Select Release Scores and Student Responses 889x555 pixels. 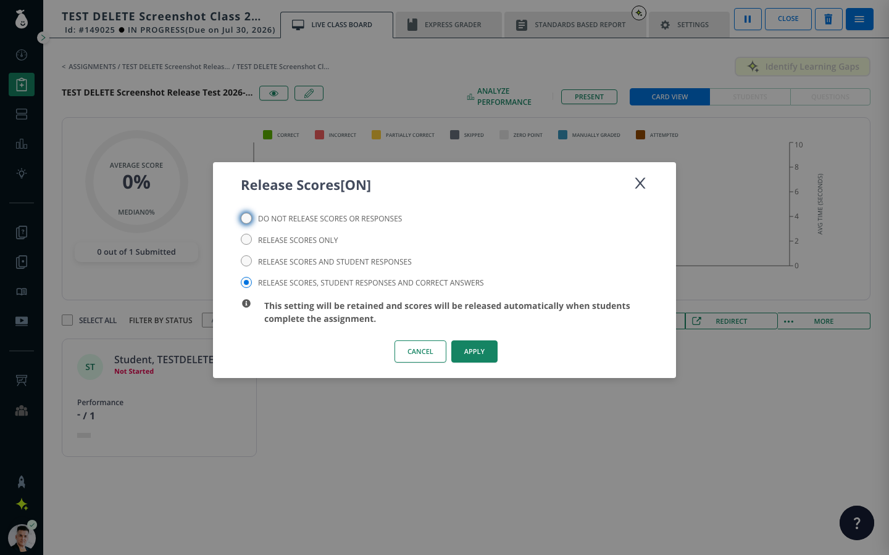click(246, 261)
